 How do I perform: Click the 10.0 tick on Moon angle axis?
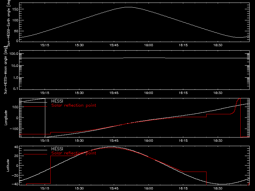tap(15, 66)
